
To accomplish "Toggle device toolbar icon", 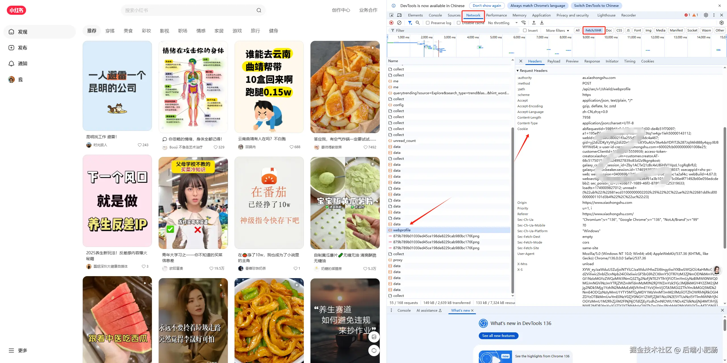I will click(x=399, y=15).
